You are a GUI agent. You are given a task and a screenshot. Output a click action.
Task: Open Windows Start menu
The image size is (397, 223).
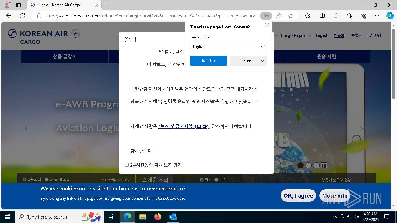point(7,217)
